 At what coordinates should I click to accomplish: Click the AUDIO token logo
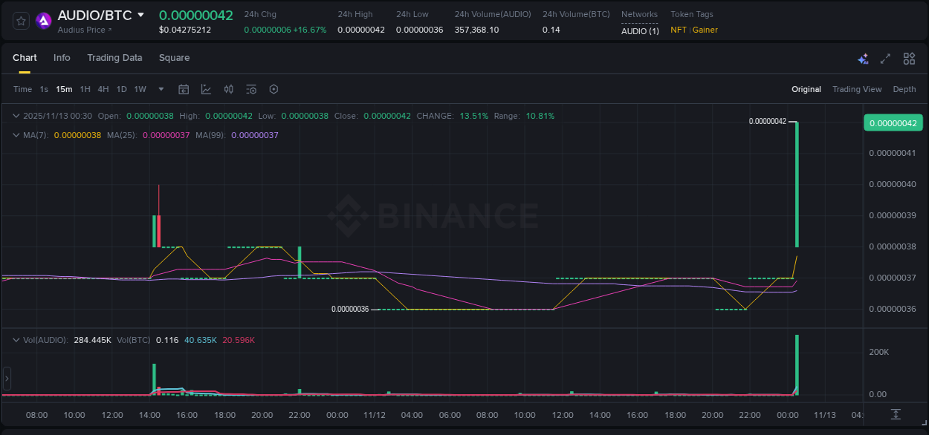click(43, 21)
